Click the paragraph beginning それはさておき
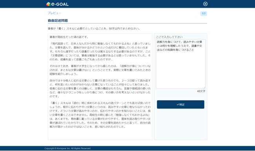The height and width of the screenshot is (151, 255). coord(100,70)
